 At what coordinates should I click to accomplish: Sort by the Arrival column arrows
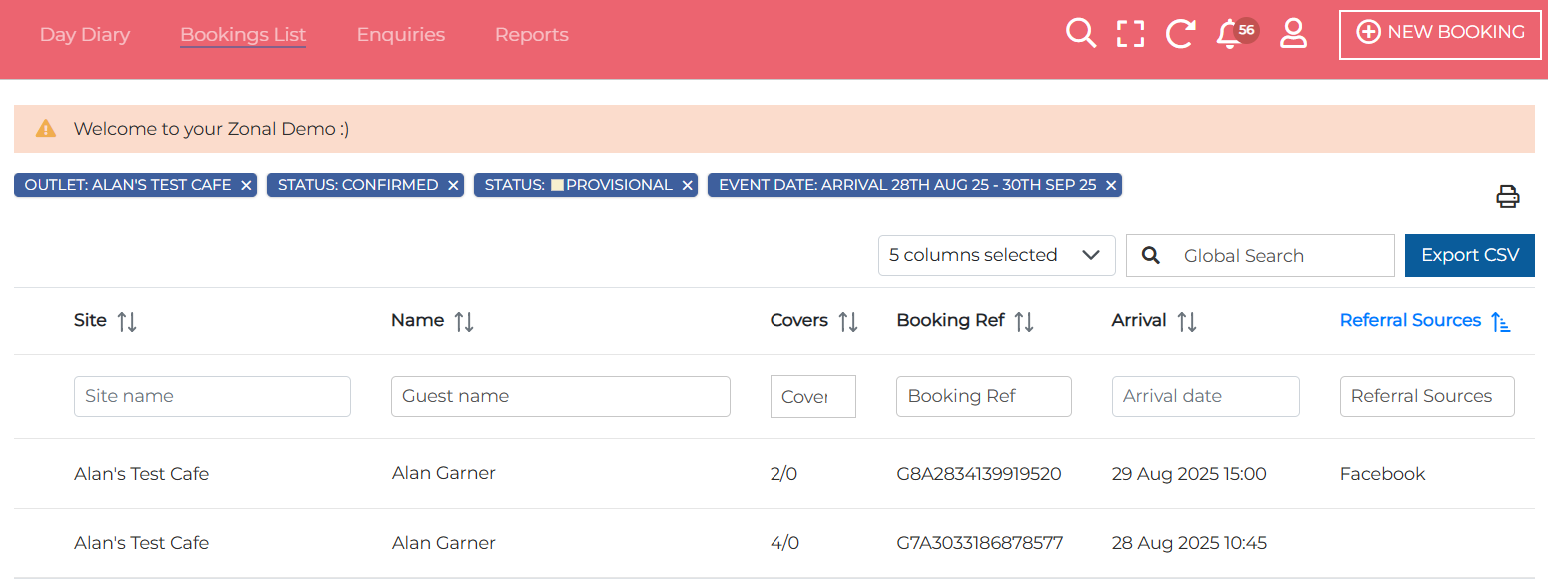(x=1186, y=321)
